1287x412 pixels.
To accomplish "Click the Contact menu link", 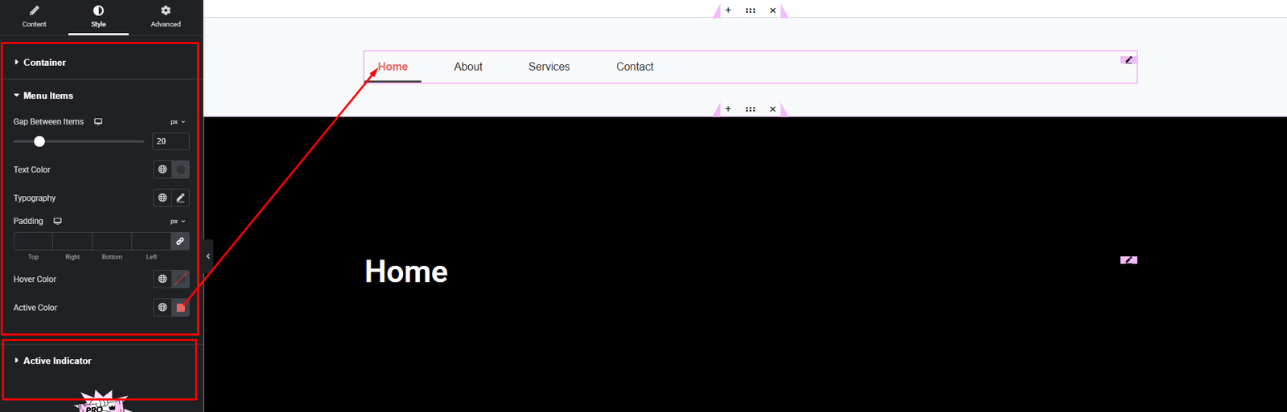I will (635, 67).
